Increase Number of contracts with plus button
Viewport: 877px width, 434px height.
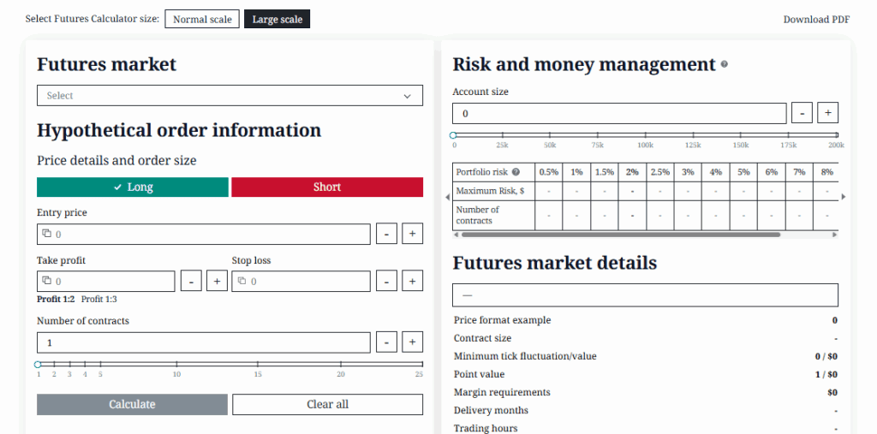point(412,342)
